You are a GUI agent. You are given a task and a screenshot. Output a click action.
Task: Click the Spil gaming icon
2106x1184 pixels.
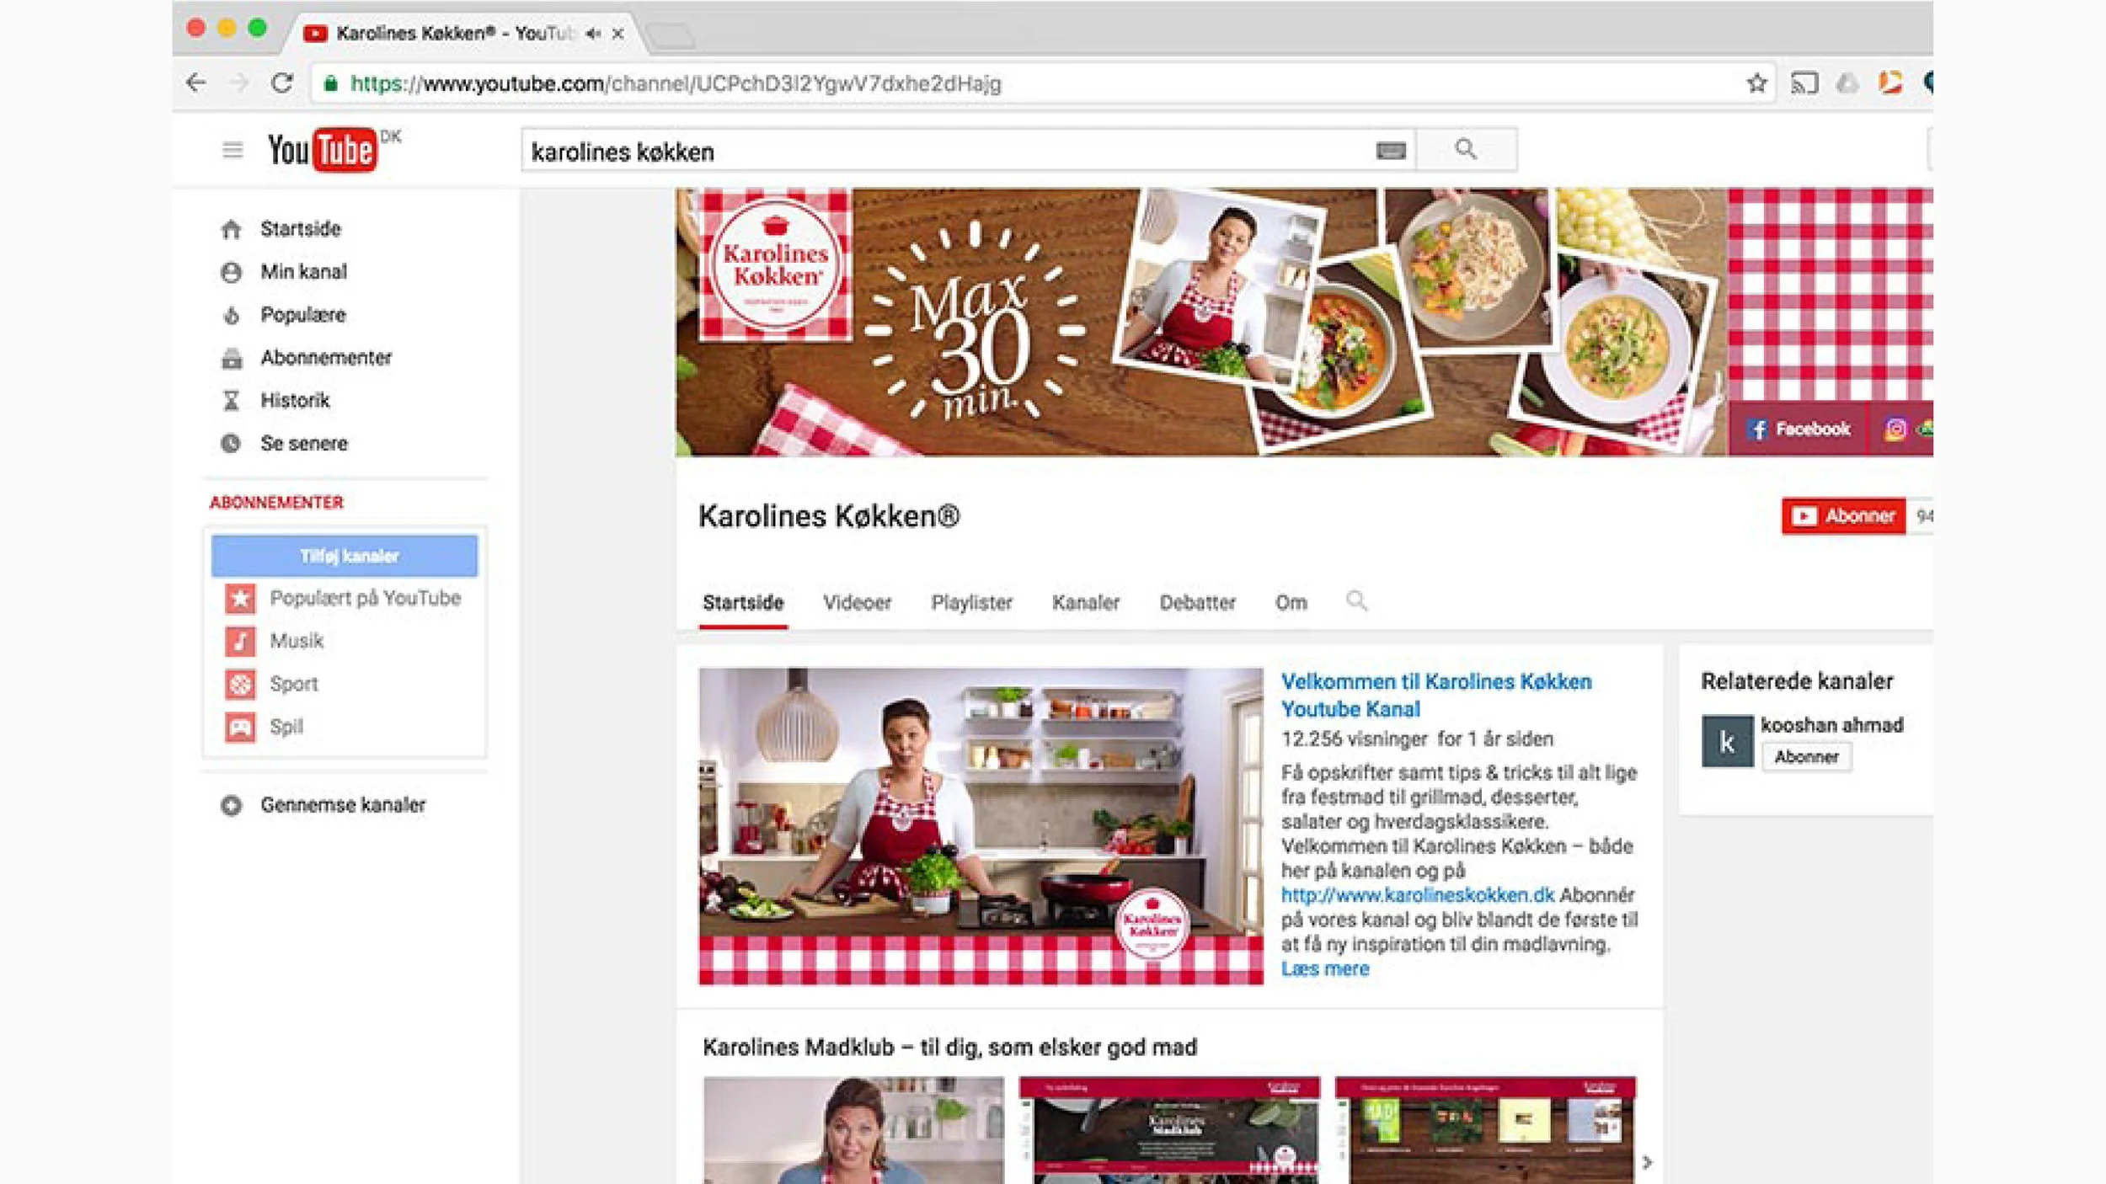click(x=240, y=727)
